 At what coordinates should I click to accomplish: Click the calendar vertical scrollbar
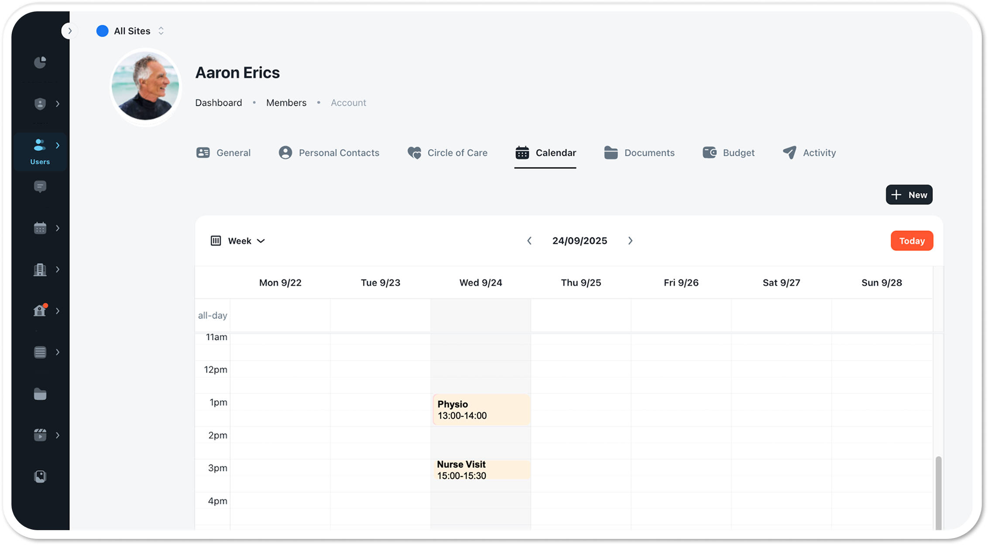point(938,492)
